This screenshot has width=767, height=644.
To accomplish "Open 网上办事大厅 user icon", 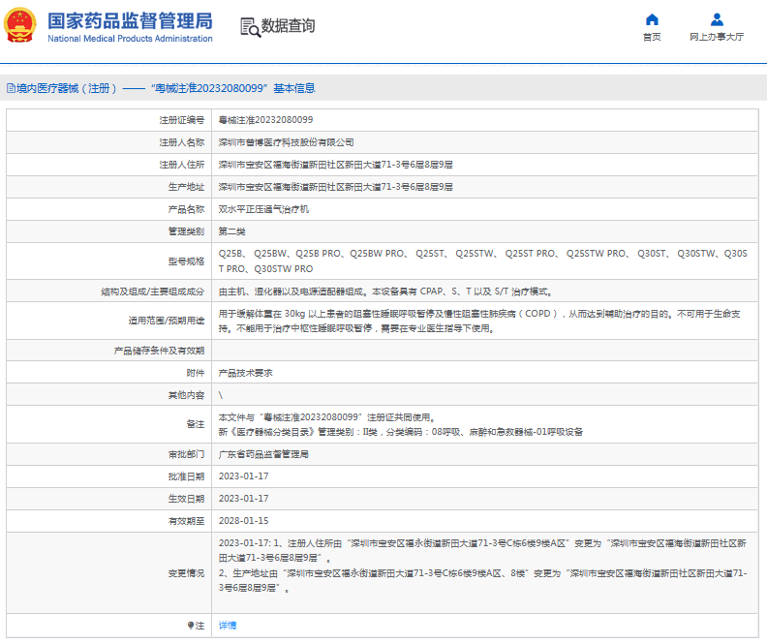I will (x=717, y=19).
